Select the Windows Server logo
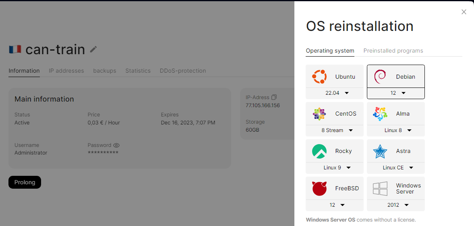This screenshot has height=226, width=474. coord(380,188)
